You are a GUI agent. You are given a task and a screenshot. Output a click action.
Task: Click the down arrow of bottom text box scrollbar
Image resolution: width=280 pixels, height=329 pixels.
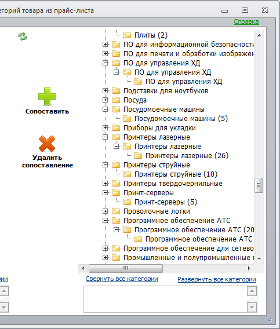point(252,308)
